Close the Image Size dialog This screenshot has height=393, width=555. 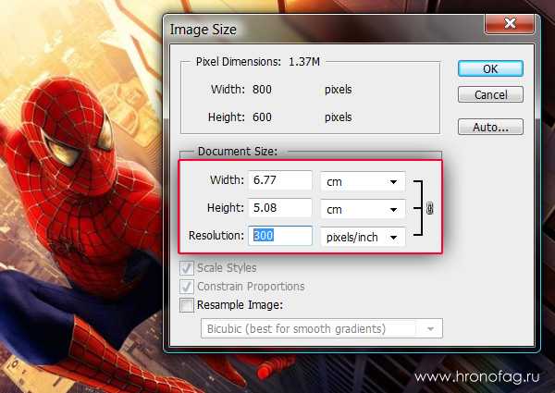coord(510,24)
